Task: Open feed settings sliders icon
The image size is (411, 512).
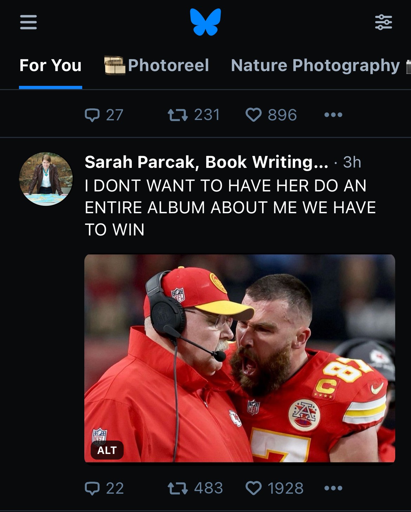Action: [383, 22]
